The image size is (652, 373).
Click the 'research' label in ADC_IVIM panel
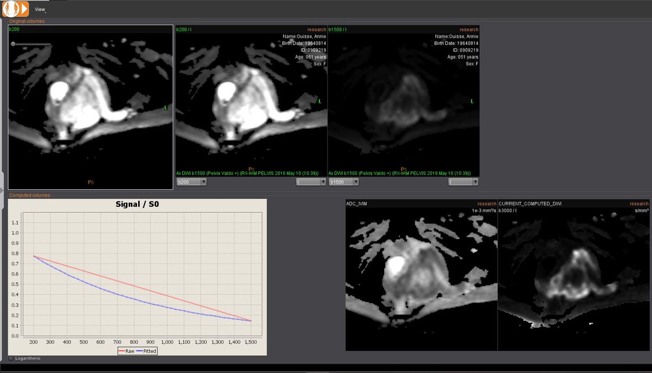[x=486, y=204]
